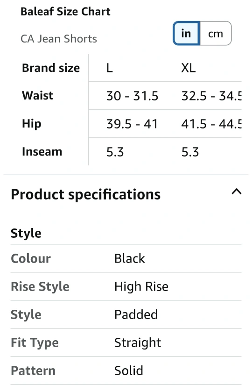Tap the Colour Black specification row
Screen dimensions: 252x385
(x=126, y=258)
